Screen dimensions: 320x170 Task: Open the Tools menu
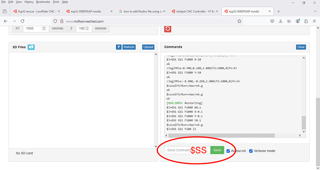click(x=56, y=2)
